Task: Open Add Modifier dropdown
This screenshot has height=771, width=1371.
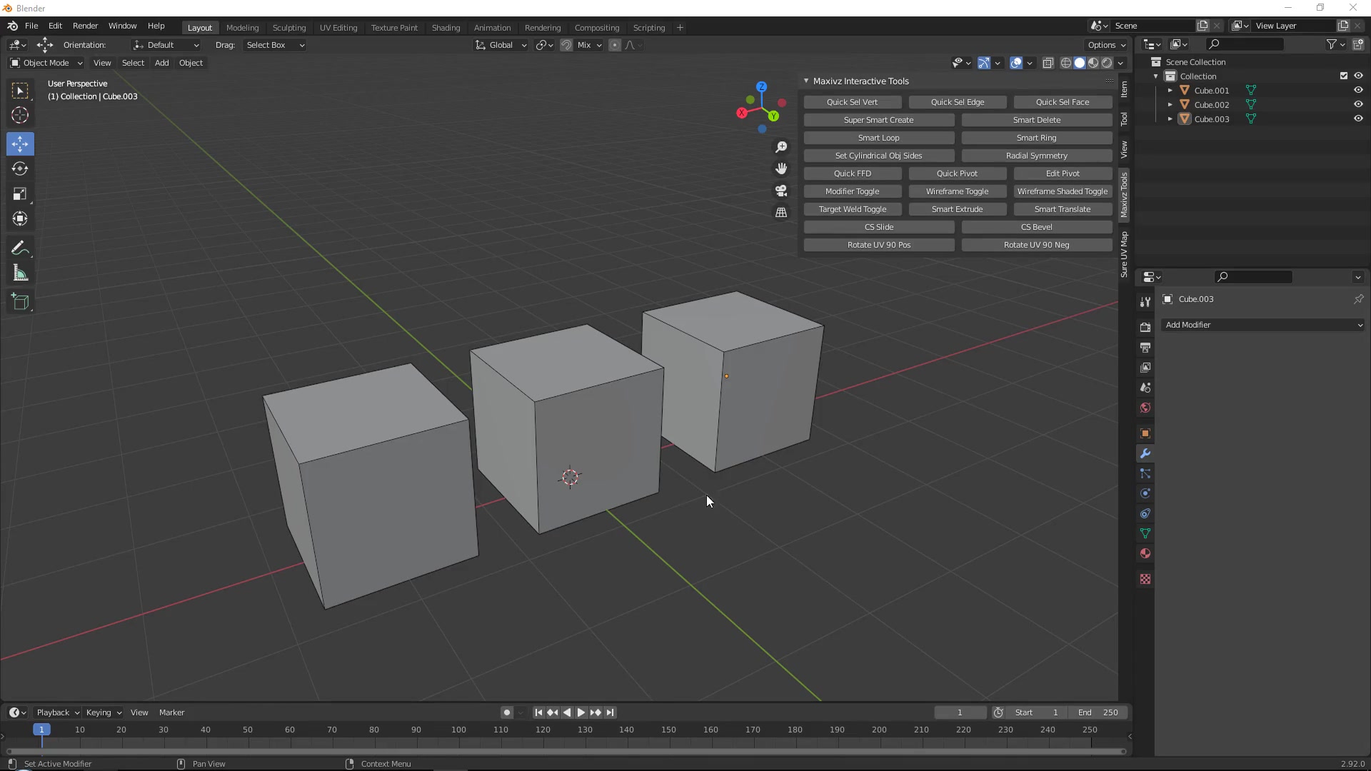Action: coord(1262,326)
